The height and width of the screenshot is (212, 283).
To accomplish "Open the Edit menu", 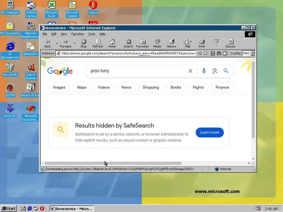I will click(54, 34).
